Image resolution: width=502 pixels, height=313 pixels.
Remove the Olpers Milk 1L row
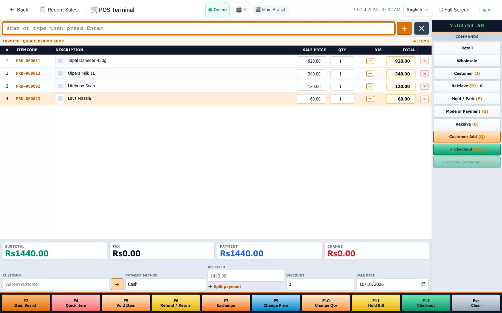click(425, 74)
